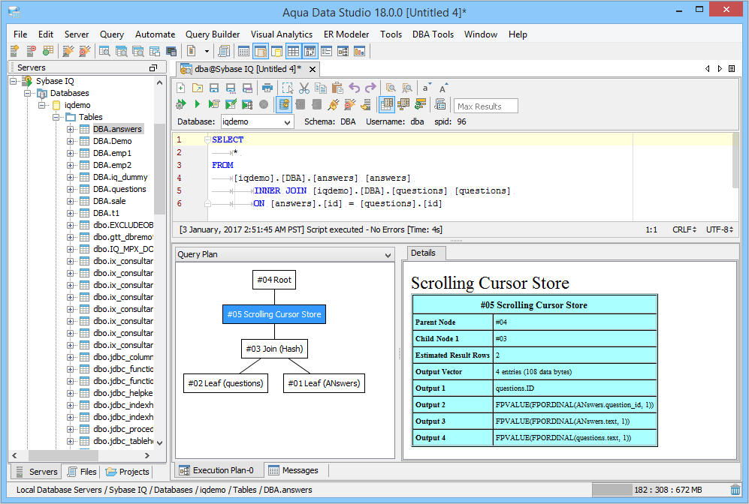Collapse the Sybase IQ server node

[x=13, y=81]
